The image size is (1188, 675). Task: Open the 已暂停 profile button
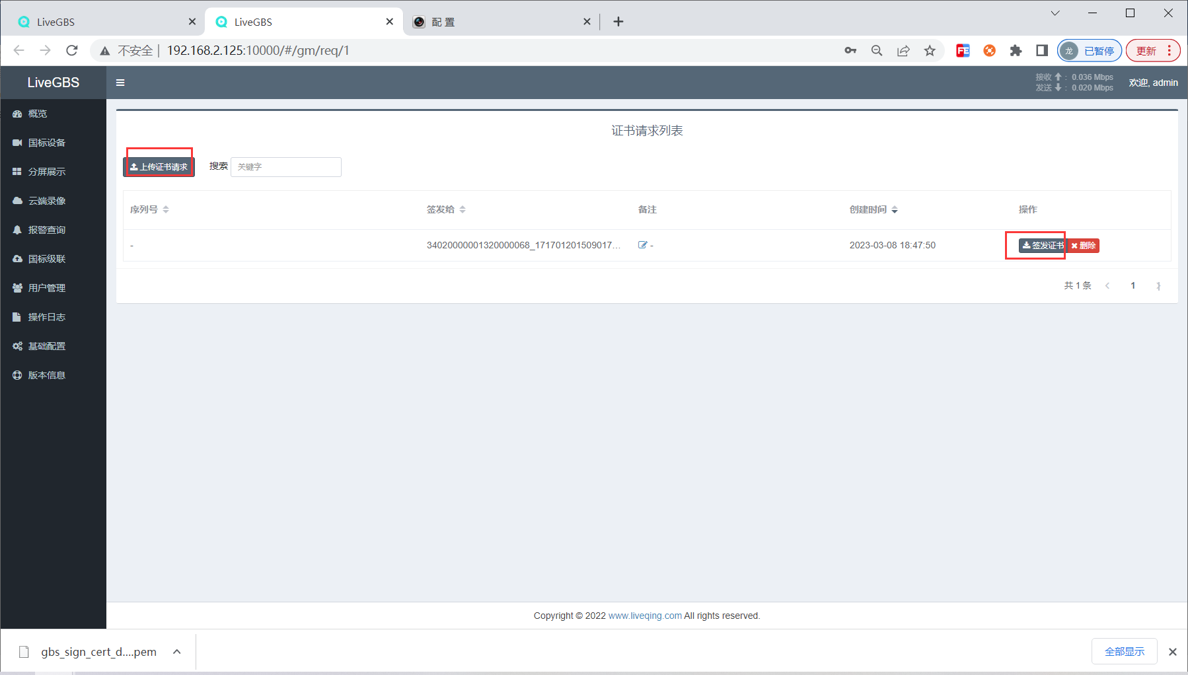coord(1090,50)
